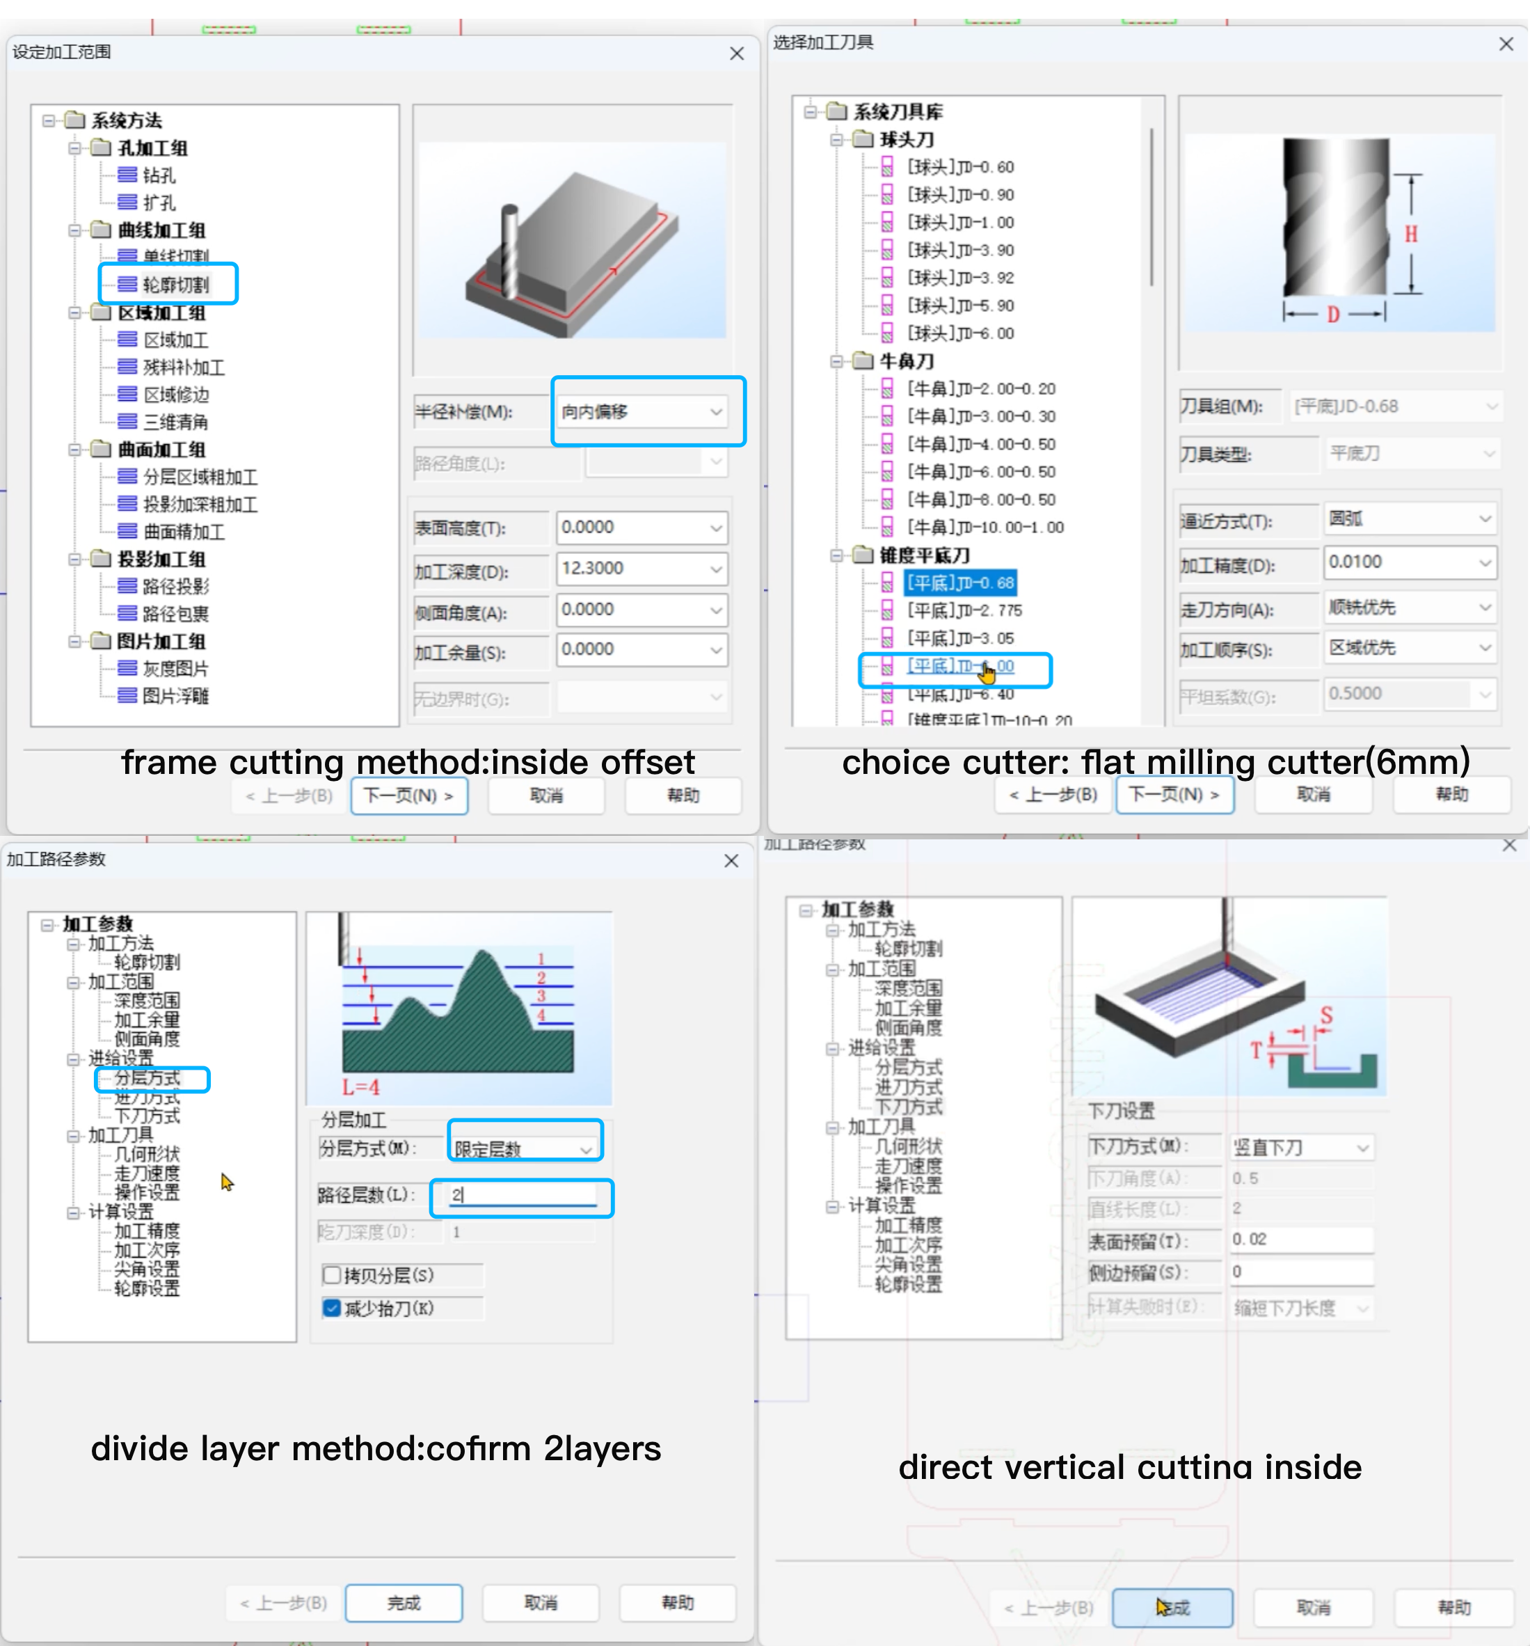Select ball cutter [球头]JD-3.92
The width and height of the screenshot is (1530, 1646).
[960, 278]
